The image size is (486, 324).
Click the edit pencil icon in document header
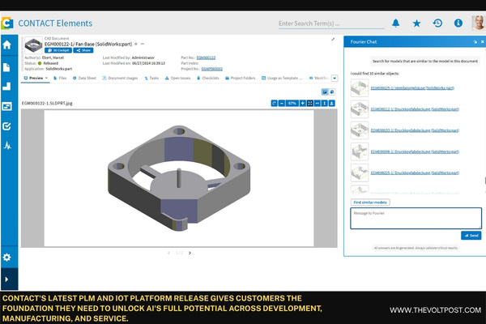click(x=333, y=39)
